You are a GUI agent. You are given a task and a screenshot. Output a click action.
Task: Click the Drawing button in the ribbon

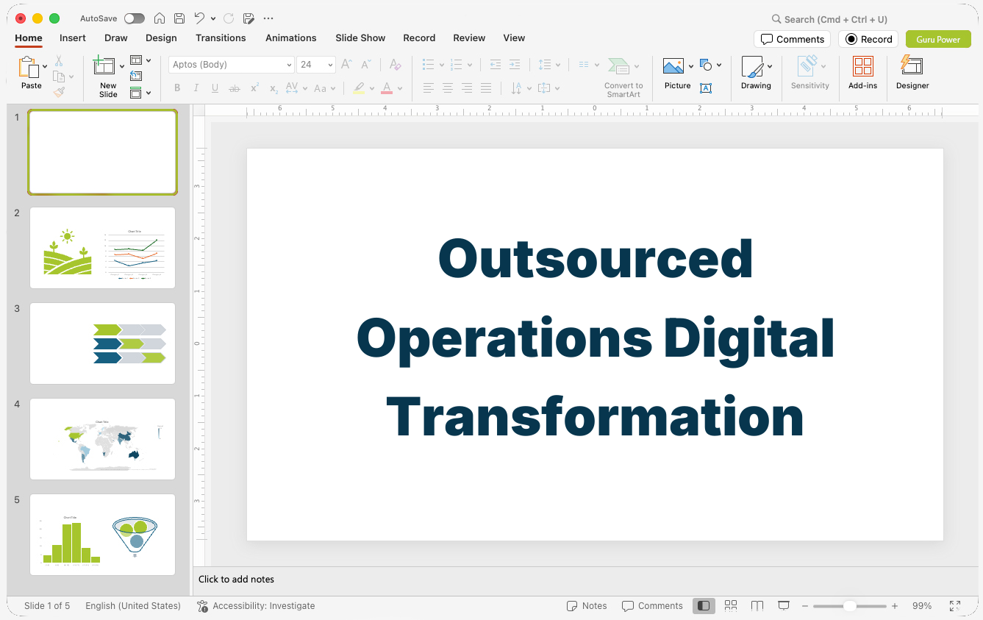tap(756, 73)
